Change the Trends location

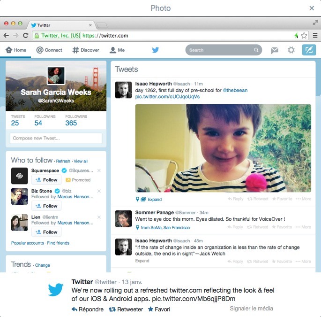pos(42,265)
